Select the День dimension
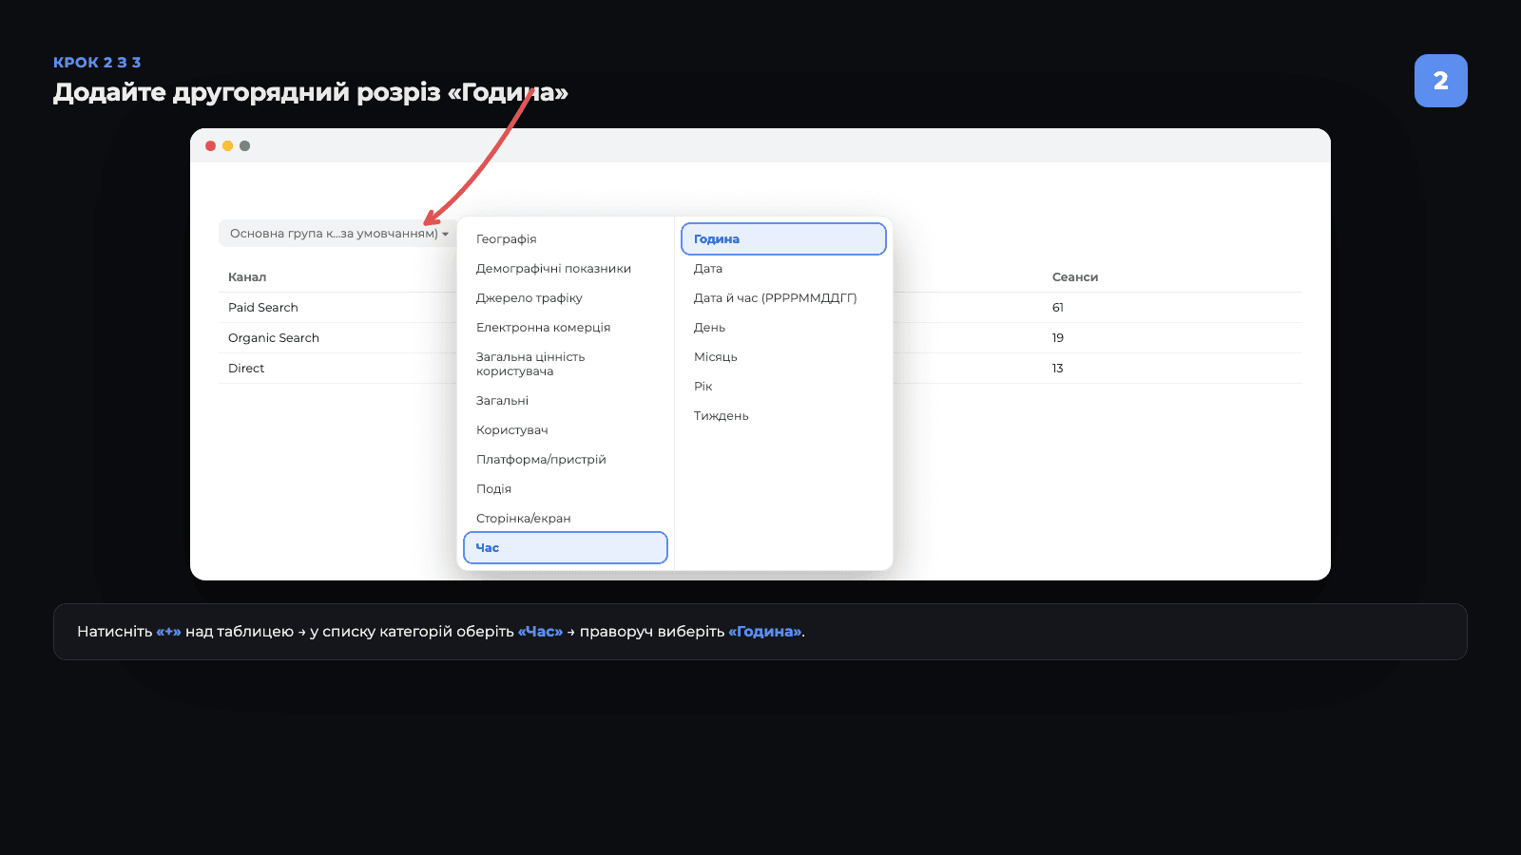 [x=709, y=328]
